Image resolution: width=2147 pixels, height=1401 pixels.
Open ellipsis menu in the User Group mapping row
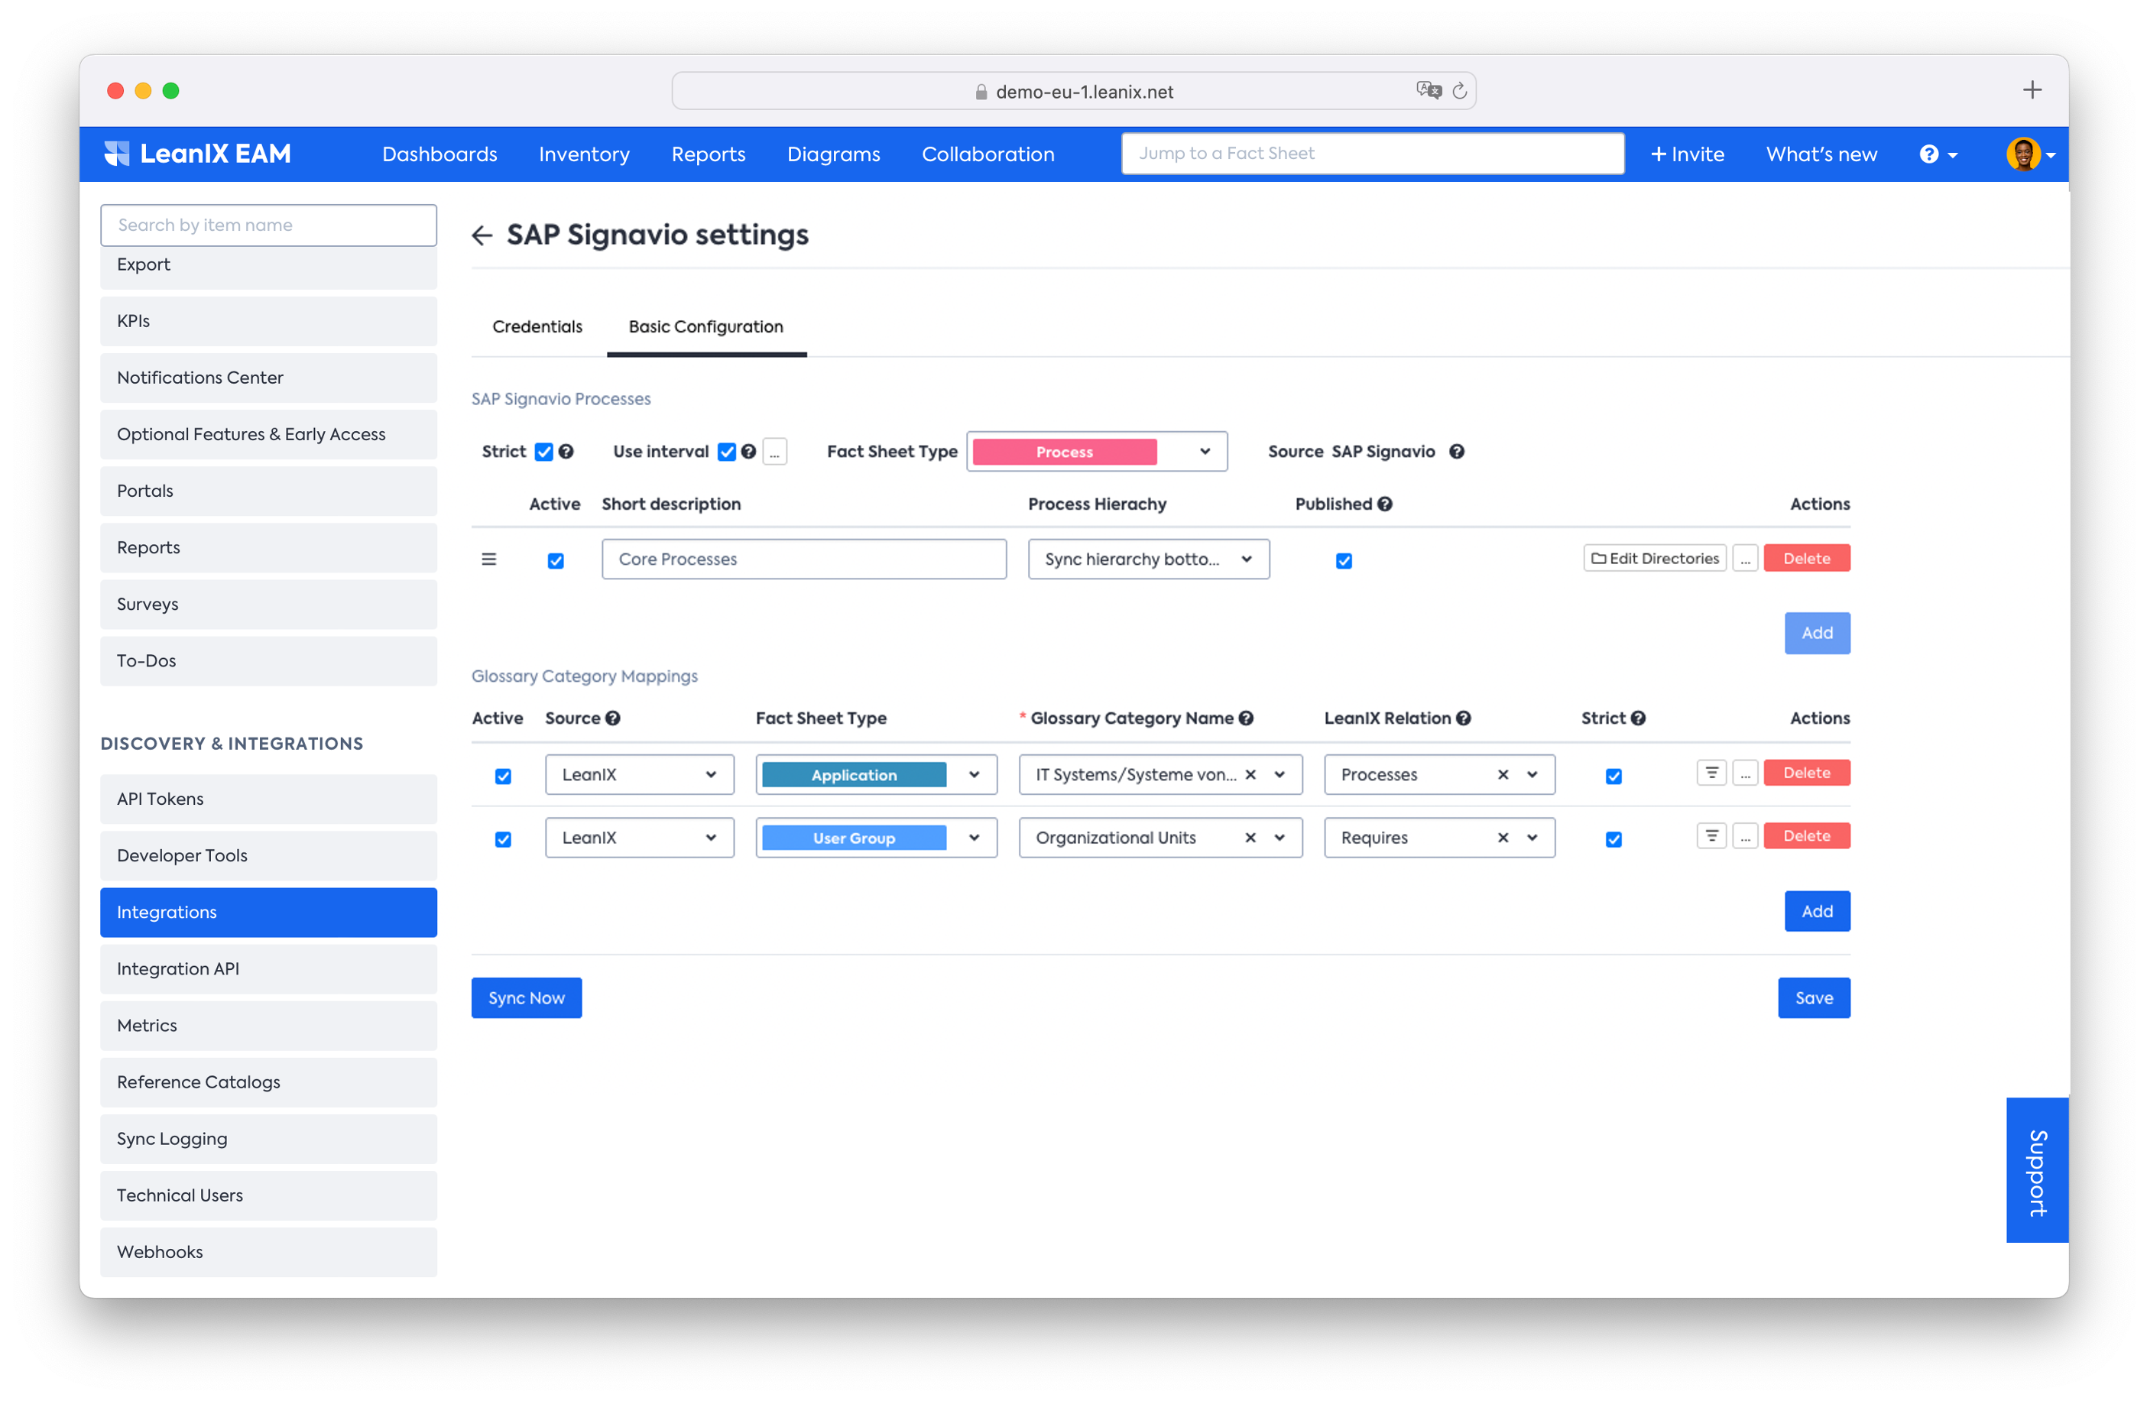(x=1746, y=836)
